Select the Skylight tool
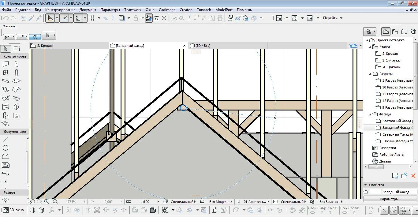 coord(17,98)
